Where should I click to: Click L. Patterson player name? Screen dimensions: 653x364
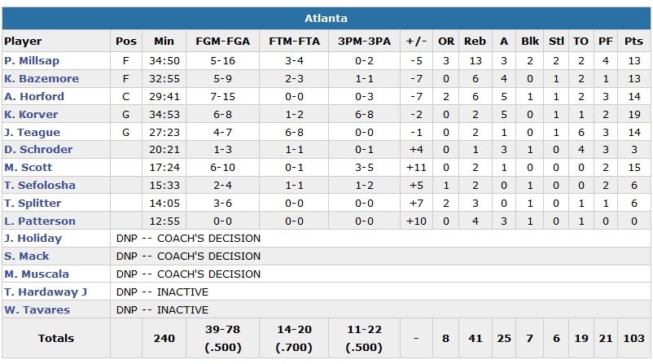pos(40,221)
